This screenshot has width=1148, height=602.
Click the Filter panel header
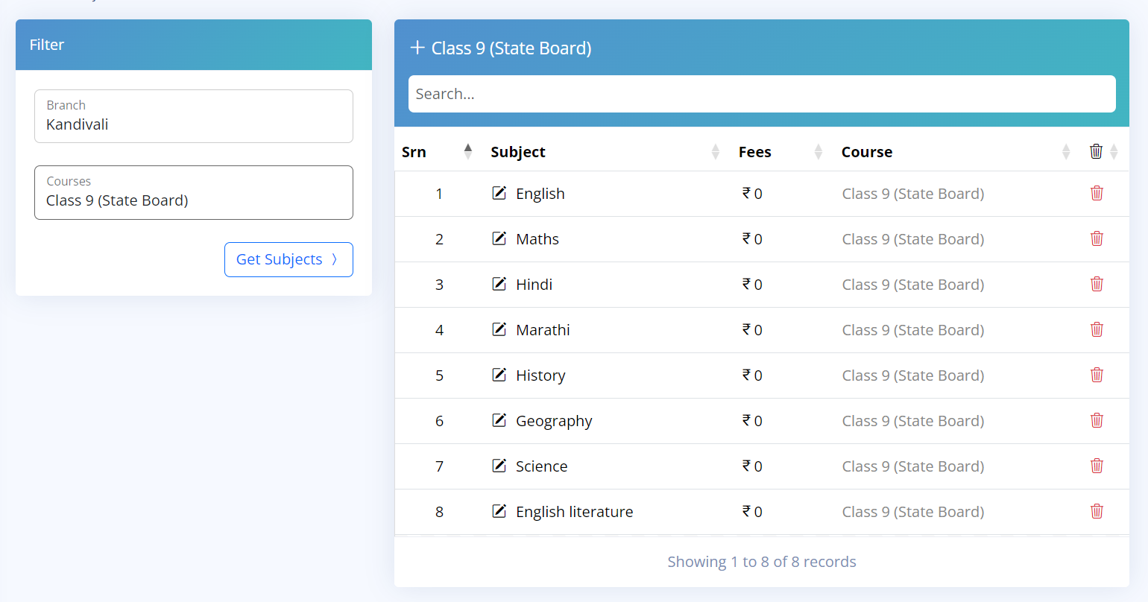pyautogui.click(x=194, y=45)
